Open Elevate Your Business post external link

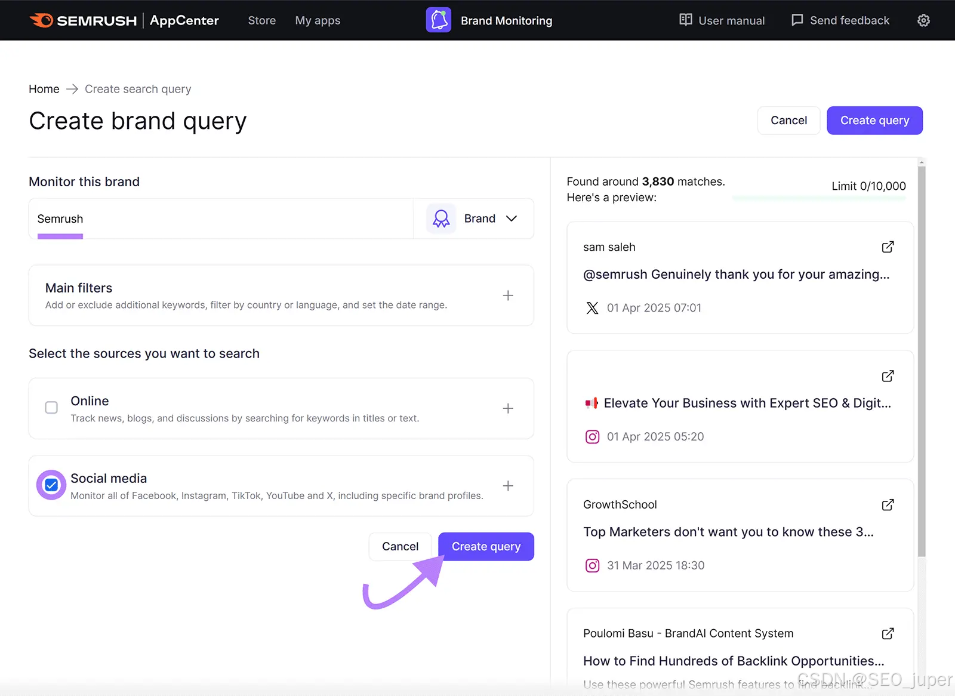[x=888, y=376]
